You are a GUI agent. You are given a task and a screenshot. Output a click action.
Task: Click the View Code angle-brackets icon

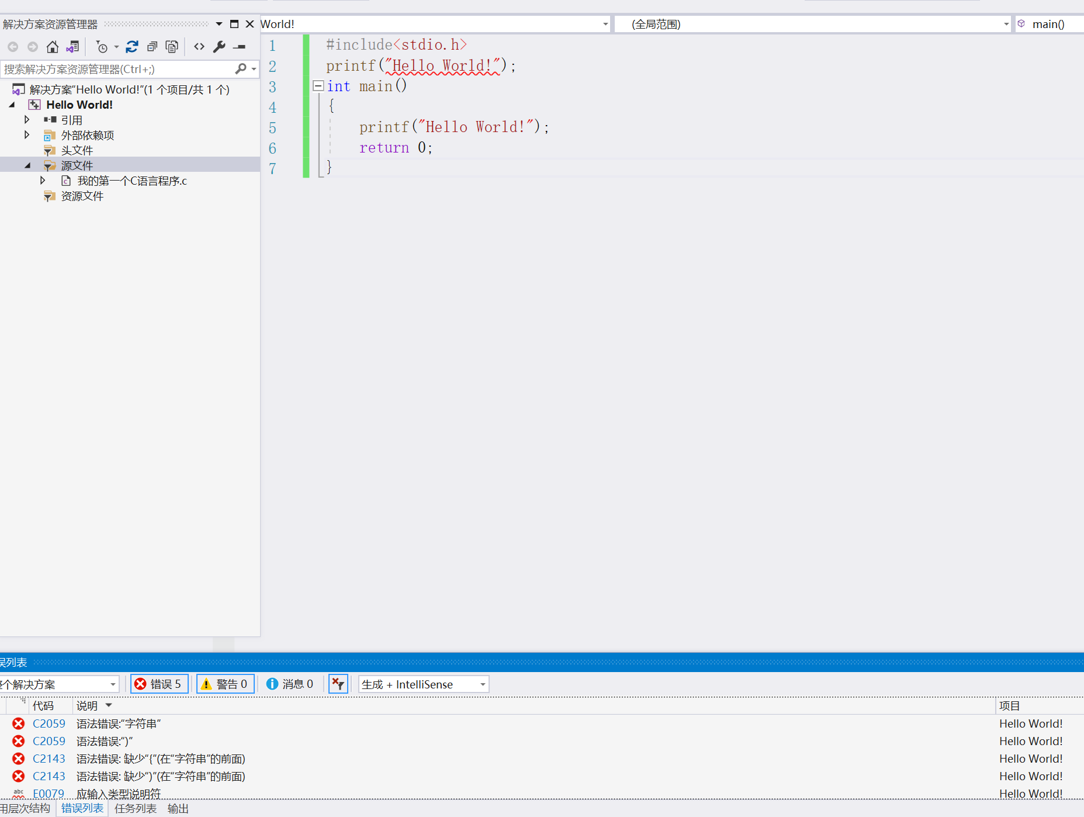199,47
